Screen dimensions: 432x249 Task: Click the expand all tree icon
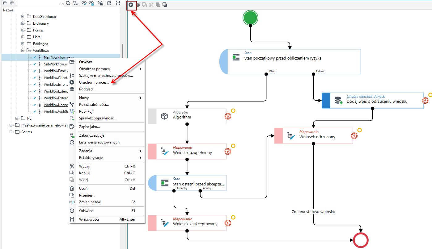12,3
